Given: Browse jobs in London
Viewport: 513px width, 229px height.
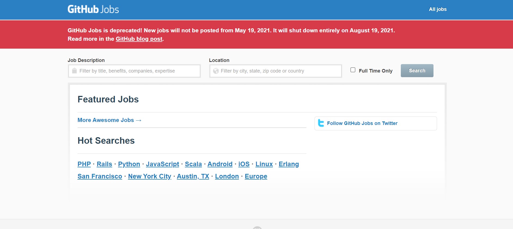Looking at the screenshot, I should click(x=227, y=176).
